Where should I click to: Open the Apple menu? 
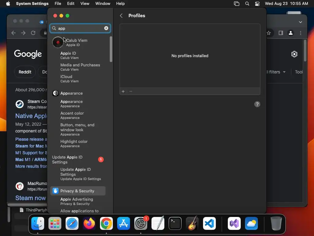click(8, 4)
